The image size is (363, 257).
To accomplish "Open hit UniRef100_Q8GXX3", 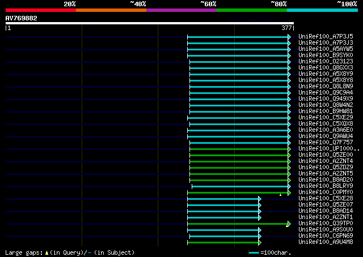I will [326, 67].
